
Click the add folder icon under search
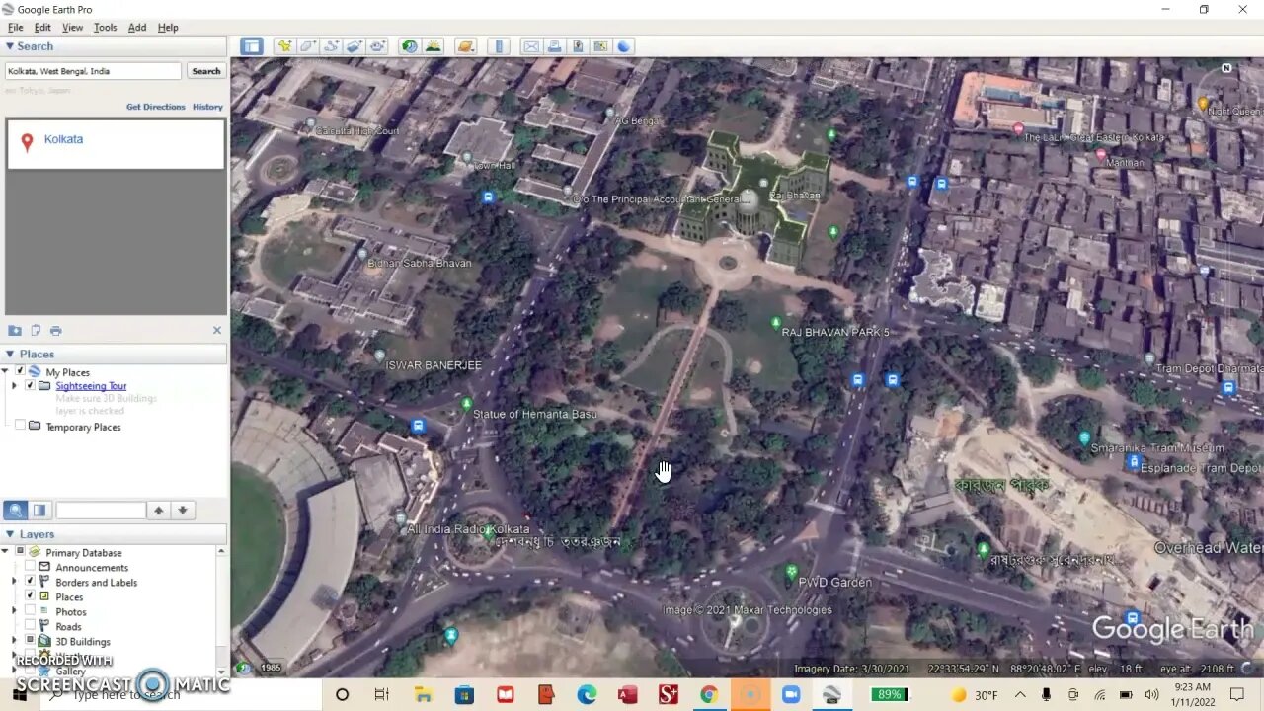(15, 331)
